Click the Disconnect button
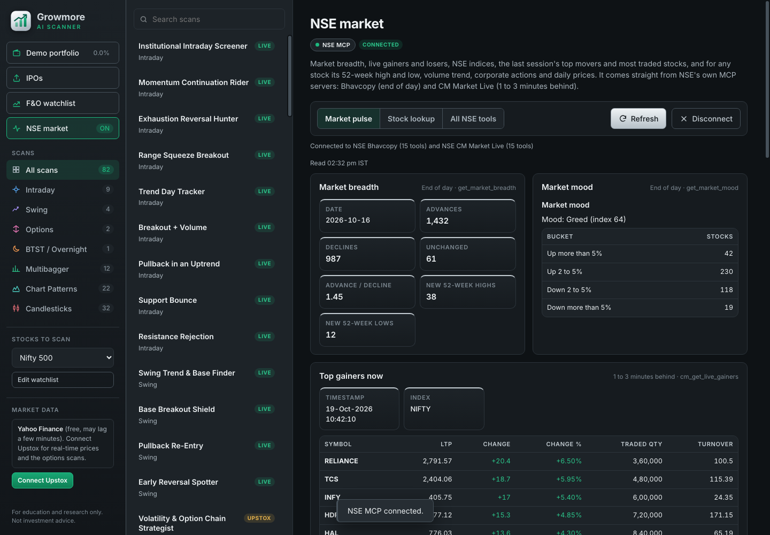The width and height of the screenshot is (770, 535). tap(706, 119)
